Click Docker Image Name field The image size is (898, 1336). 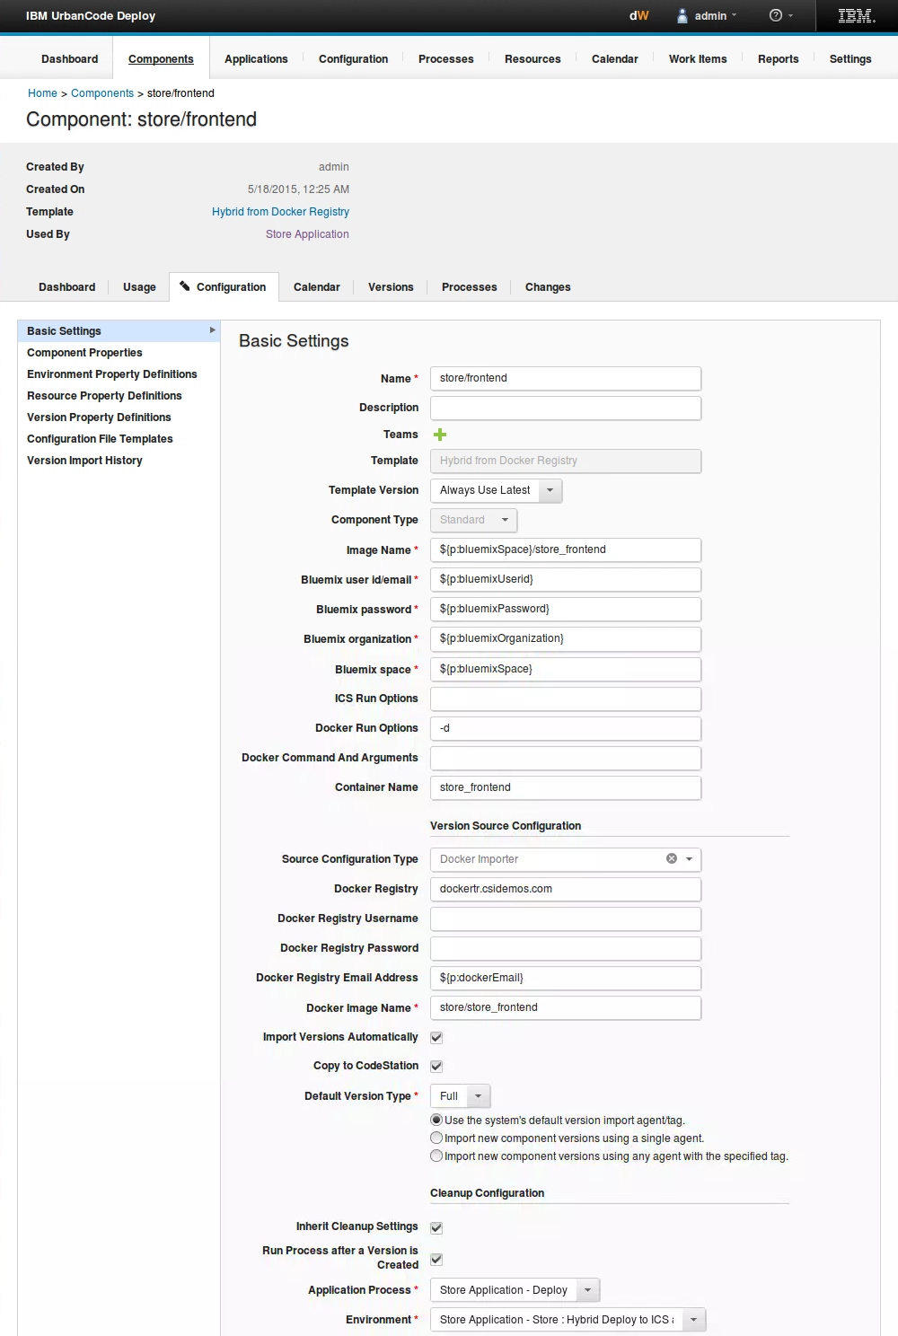pyautogui.click(x=566, y=1007)
